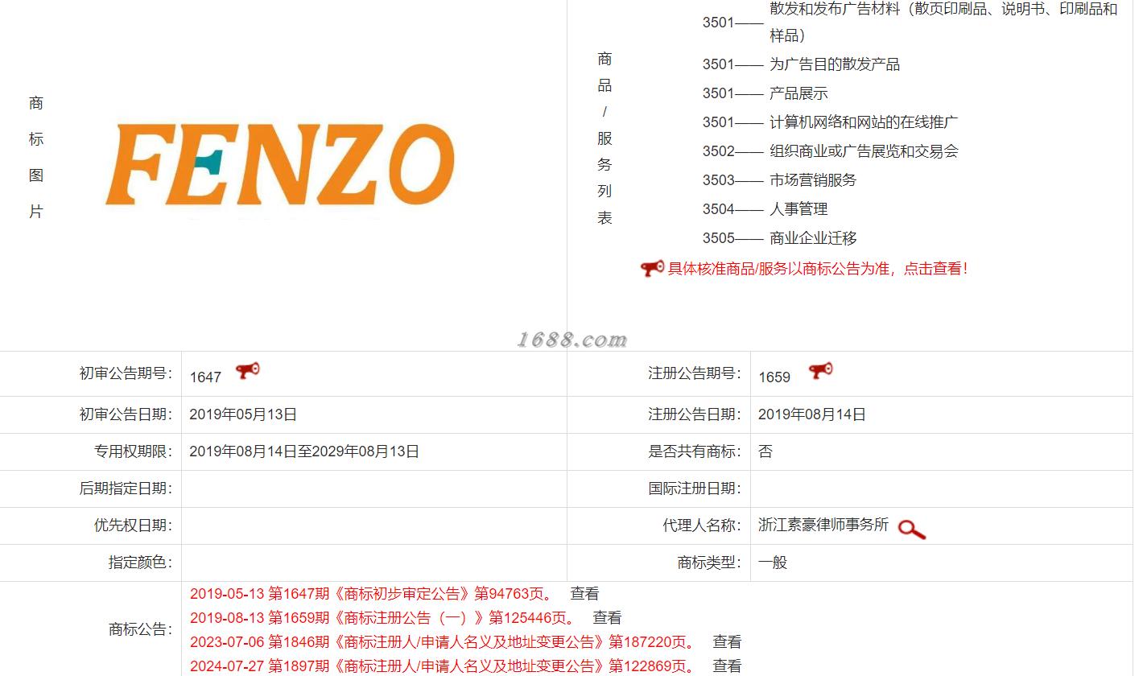Select date 2019年05月13日
Viewport: 1143px width, 676px height.
(243, 414)
